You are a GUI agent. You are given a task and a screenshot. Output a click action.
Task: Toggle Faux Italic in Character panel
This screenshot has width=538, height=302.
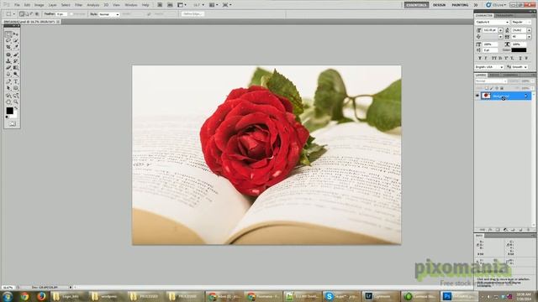pyautogui.click(x=486, y=58)
